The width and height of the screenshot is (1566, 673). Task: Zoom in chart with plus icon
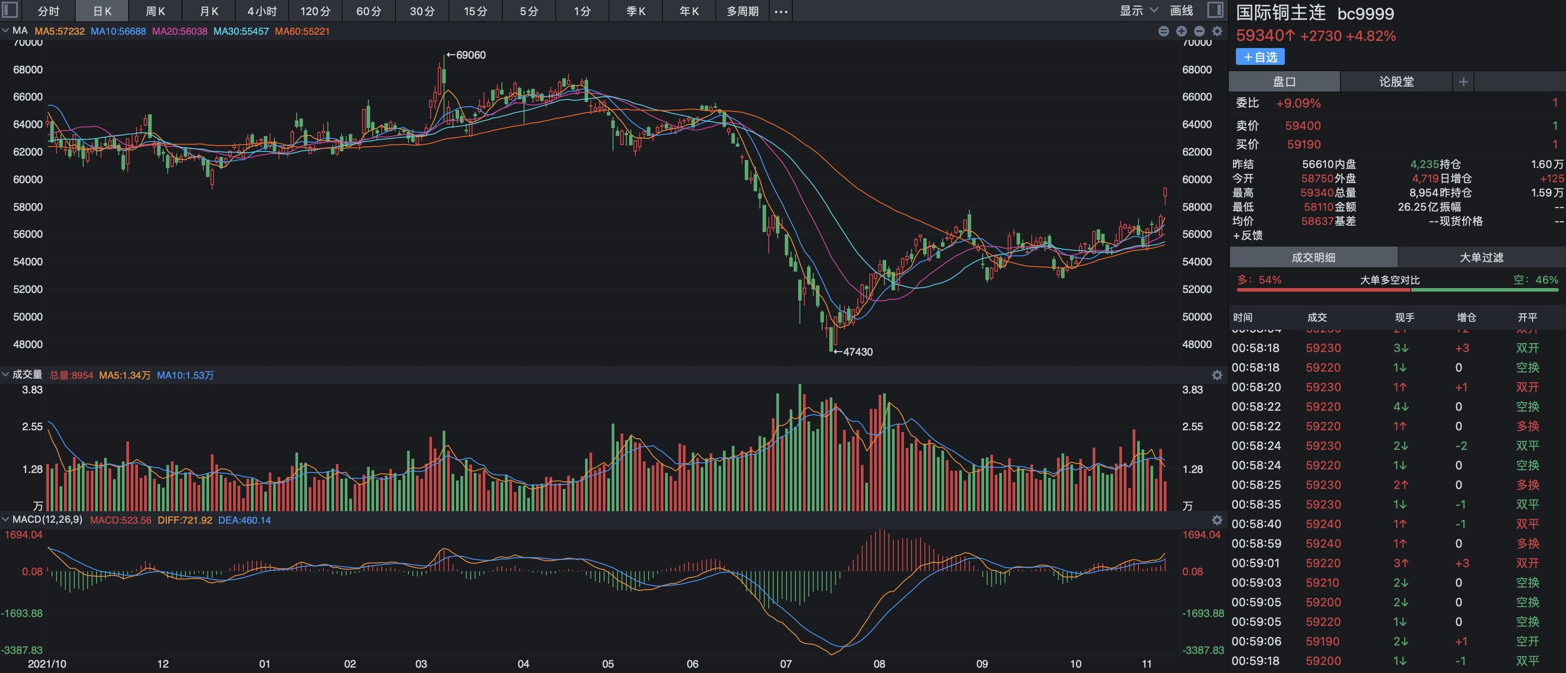click(1181, 31)
